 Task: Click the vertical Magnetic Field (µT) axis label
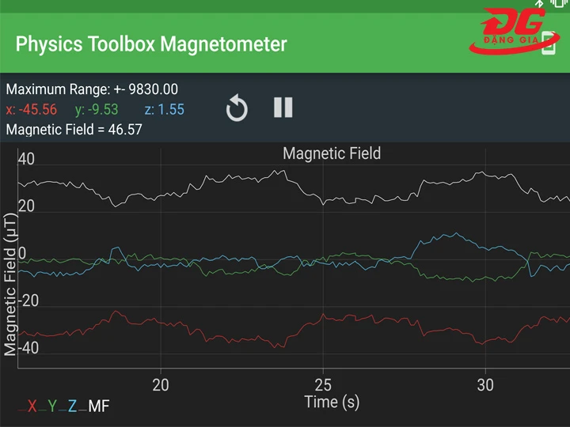coord(10,285)
